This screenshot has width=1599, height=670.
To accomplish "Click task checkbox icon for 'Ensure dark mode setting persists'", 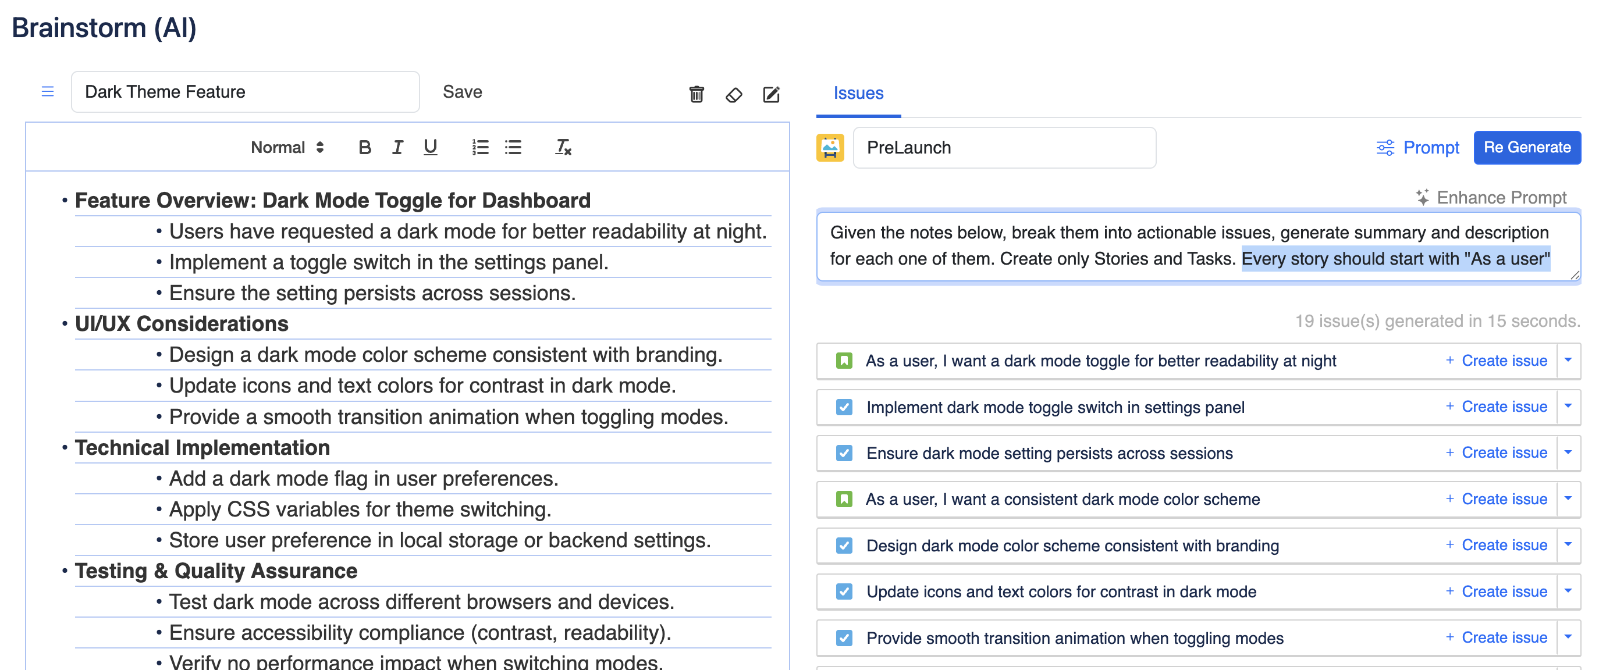I will 844,453.
